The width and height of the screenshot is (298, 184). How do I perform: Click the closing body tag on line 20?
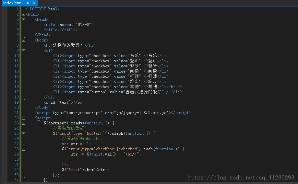[x=42, y=108]
